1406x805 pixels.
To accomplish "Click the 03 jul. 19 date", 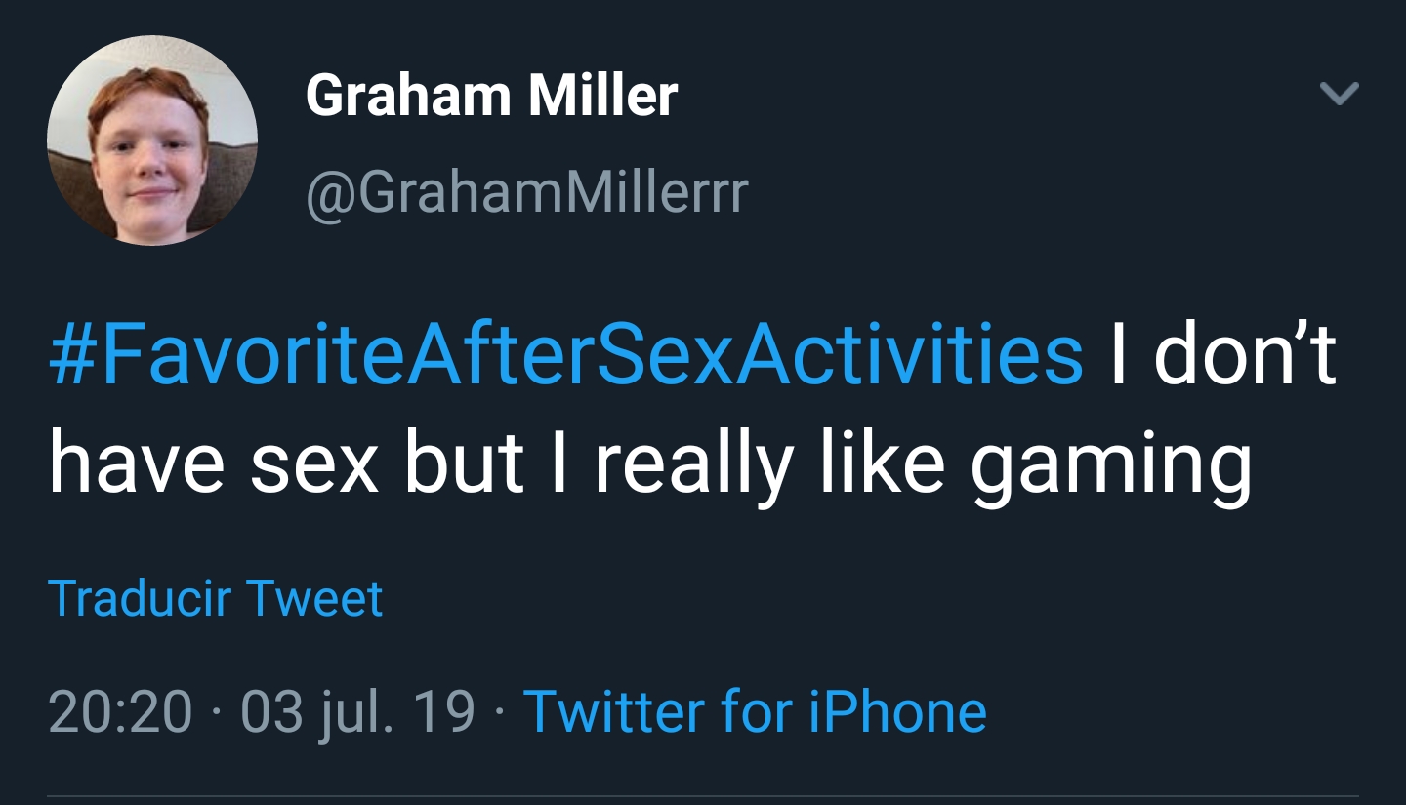I will 358,711.
